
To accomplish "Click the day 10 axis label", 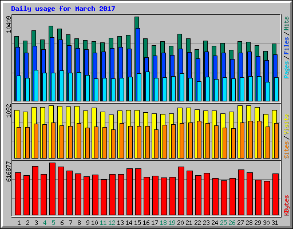I will tap(94, 223).
